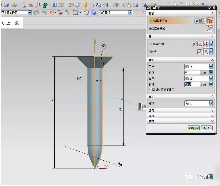Click the yellow axis vector arrow above the screw
The image size is (220, 186).
click(95, 46)
